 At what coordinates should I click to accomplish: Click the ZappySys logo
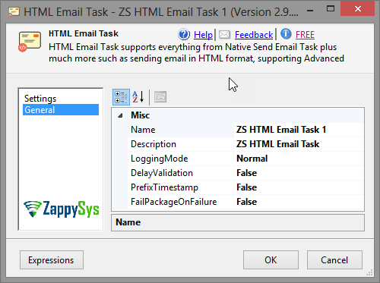click(x=61, y=209)
